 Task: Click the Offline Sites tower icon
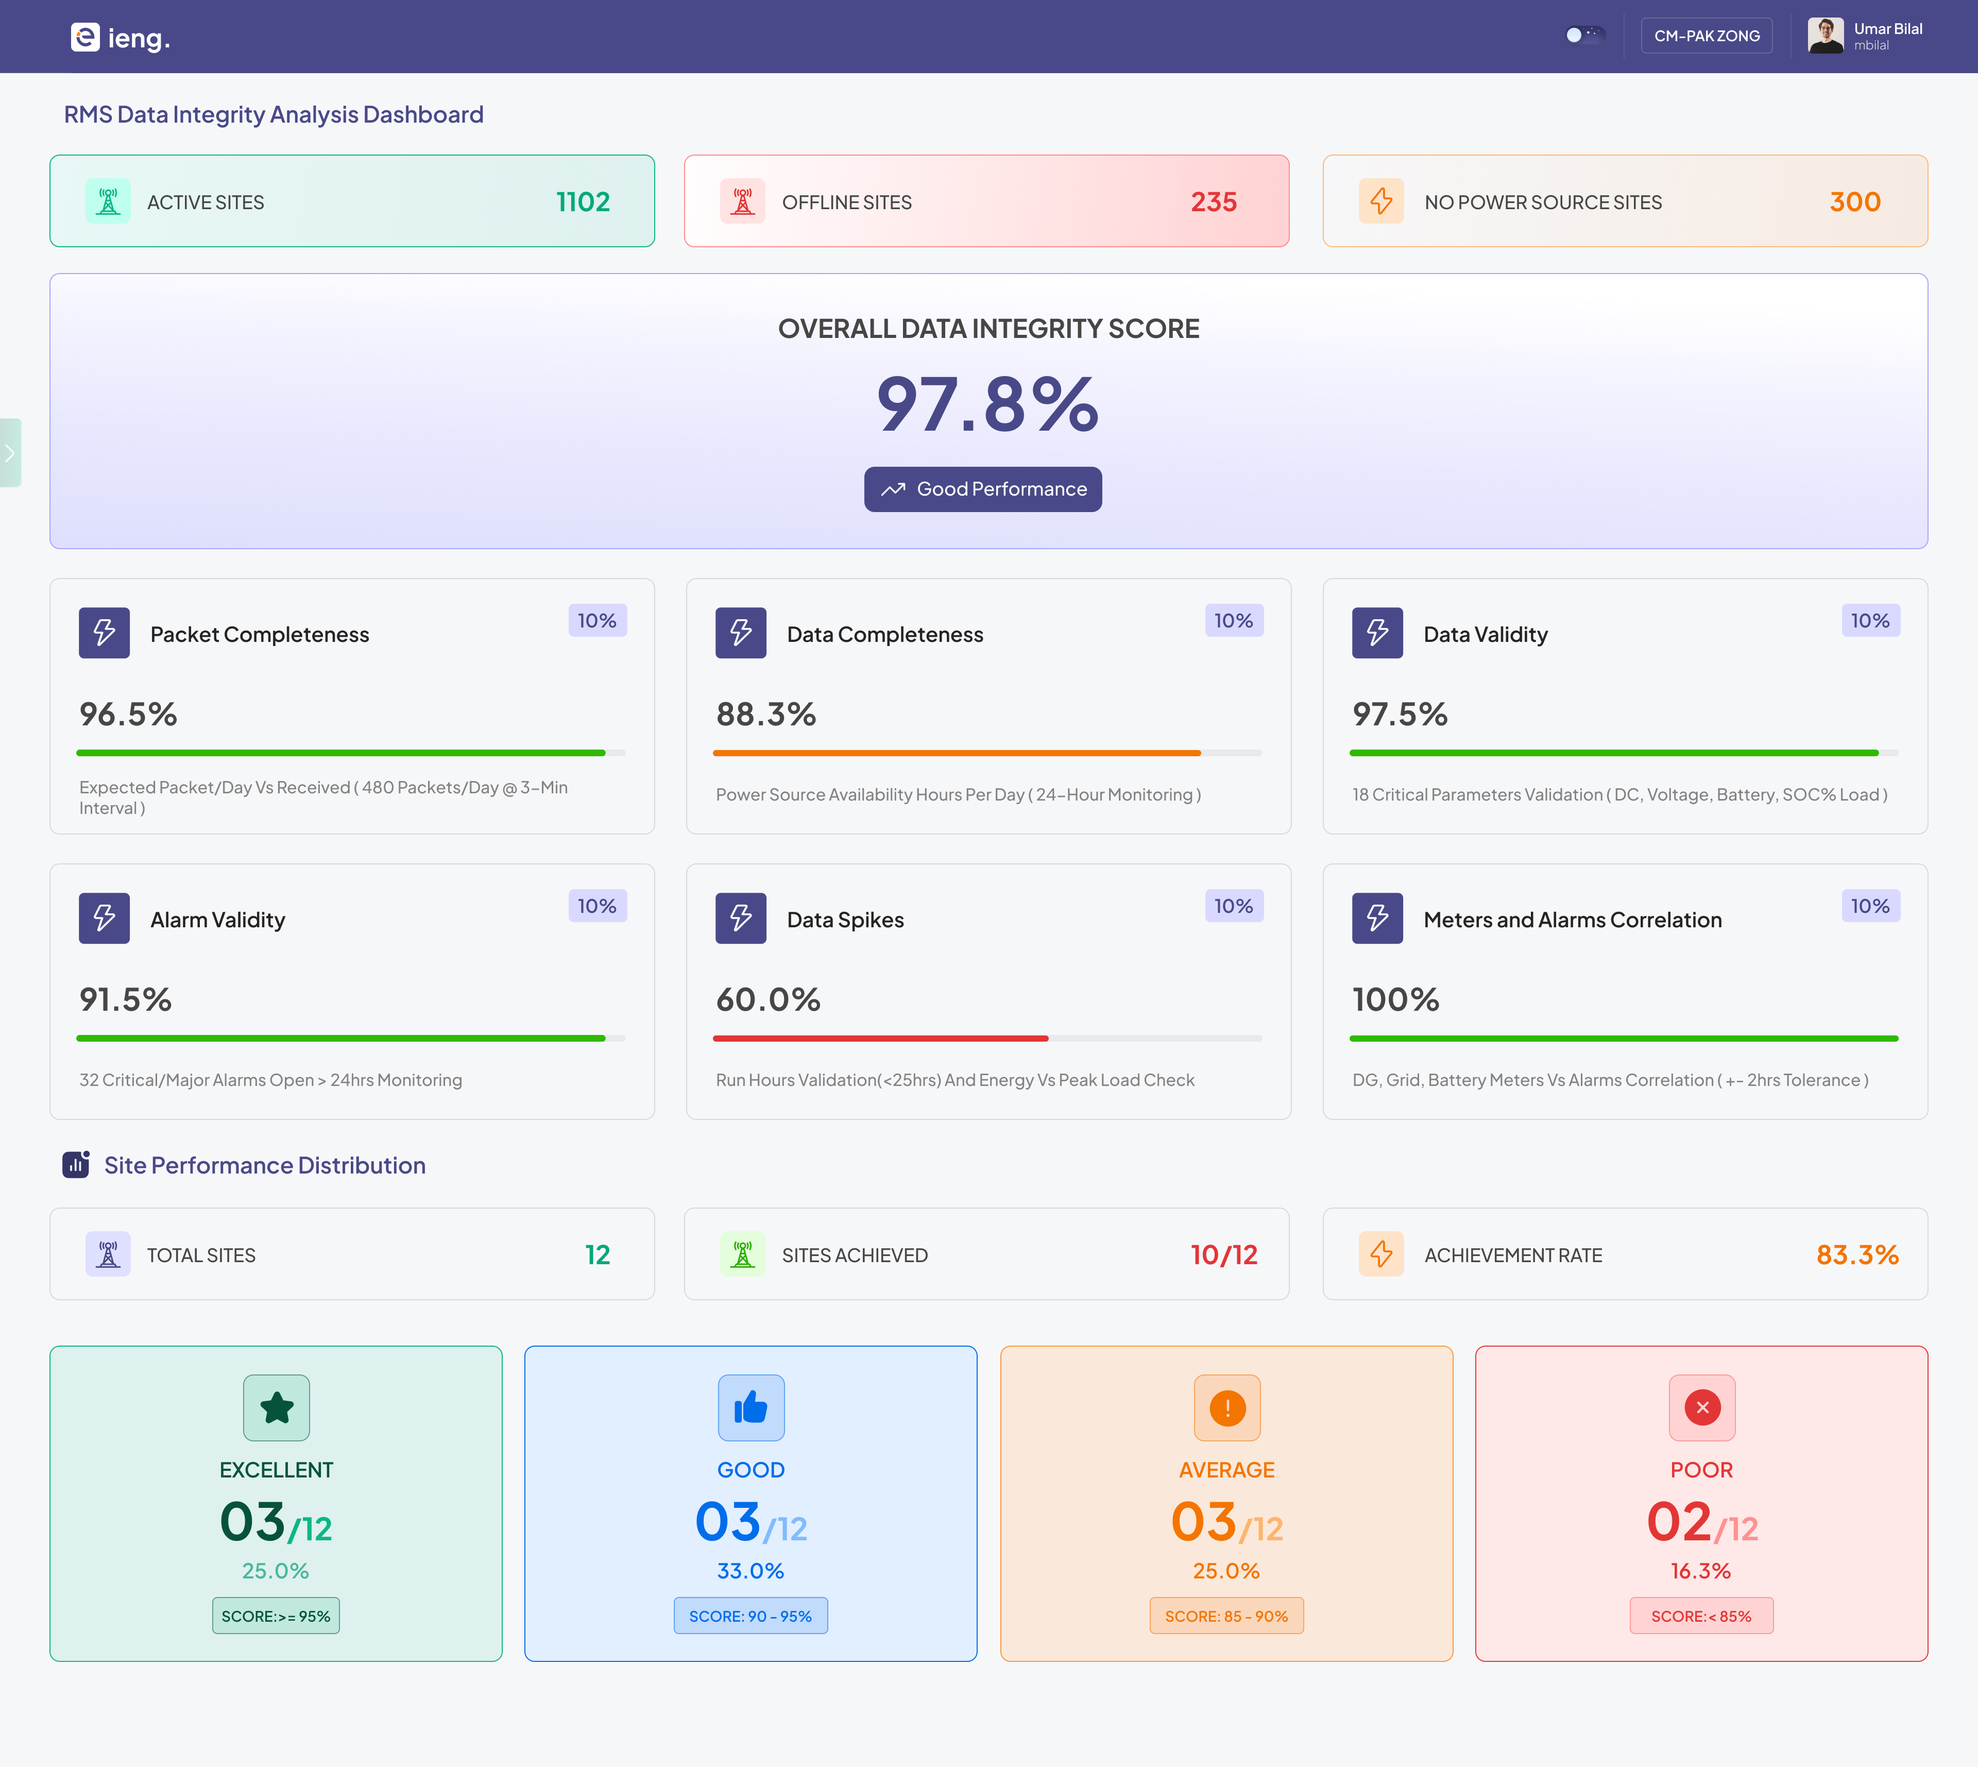point(742,202)
